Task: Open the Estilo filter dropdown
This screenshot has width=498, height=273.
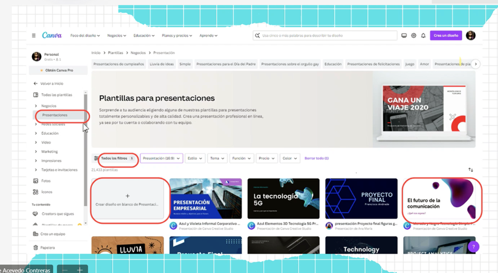Action: pyautogui.click(x=195, y=158)
